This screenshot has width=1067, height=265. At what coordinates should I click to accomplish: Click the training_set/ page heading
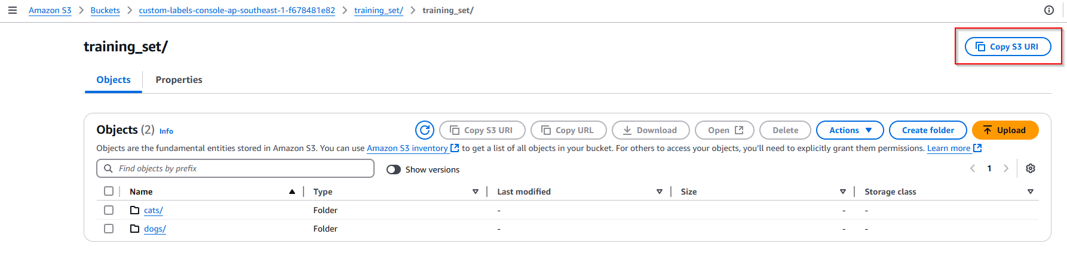125,47
